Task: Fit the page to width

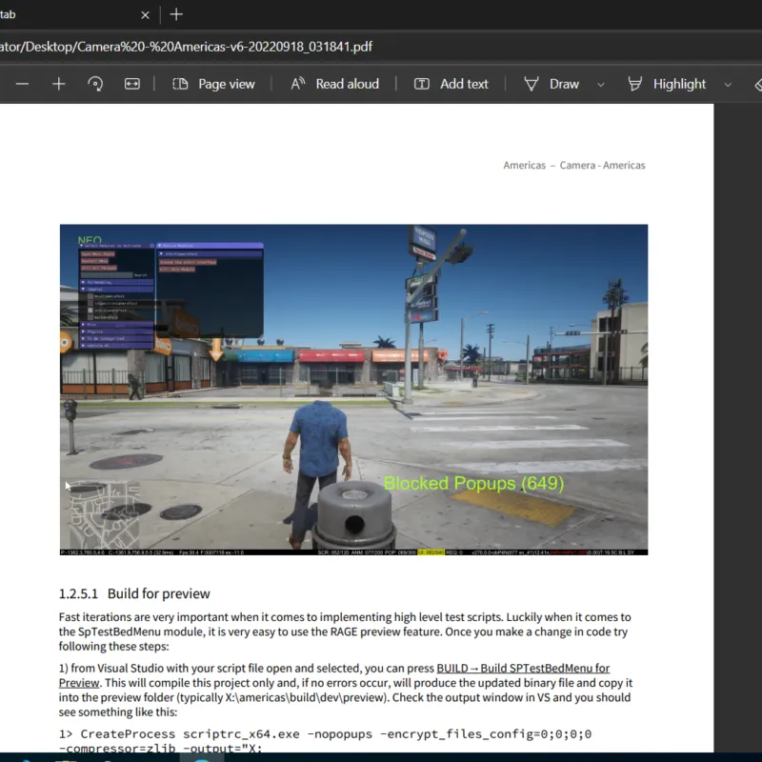Action: click(131, 84)
